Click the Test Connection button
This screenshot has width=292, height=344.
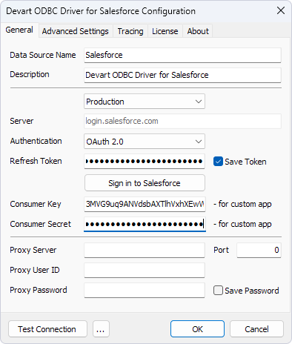[47, 329]
